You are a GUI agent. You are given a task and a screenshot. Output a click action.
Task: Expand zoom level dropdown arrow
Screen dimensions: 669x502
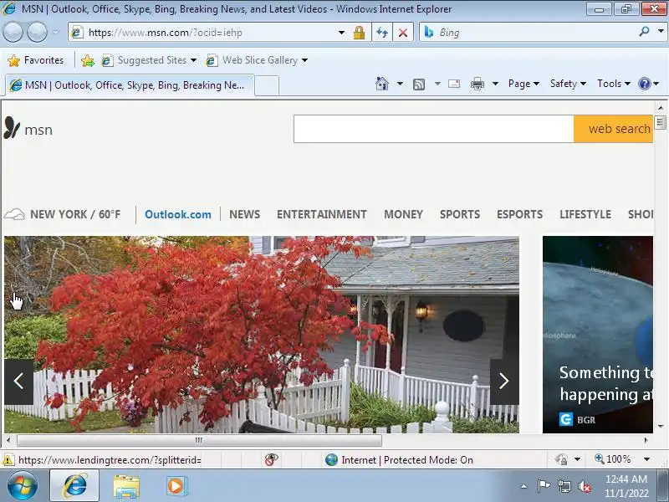[x=646, y=459]
